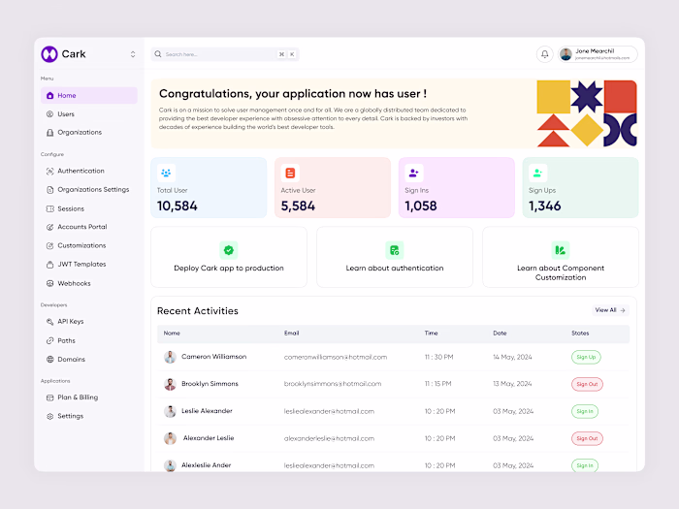Click the Date column header

[500, 334]
